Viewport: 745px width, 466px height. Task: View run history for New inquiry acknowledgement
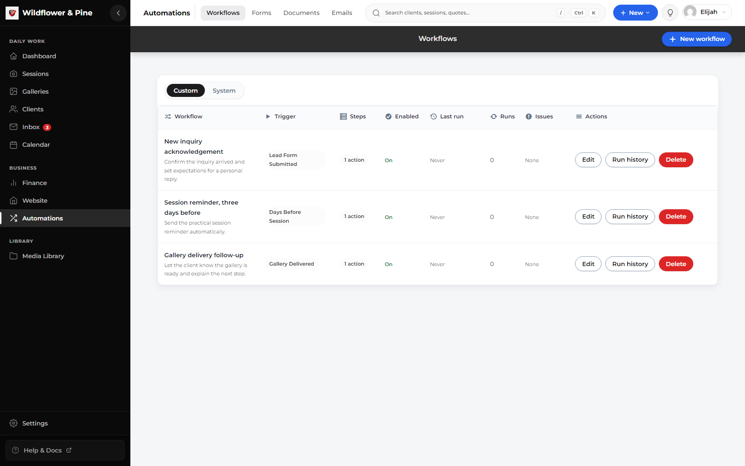click(x=630, y=160)
